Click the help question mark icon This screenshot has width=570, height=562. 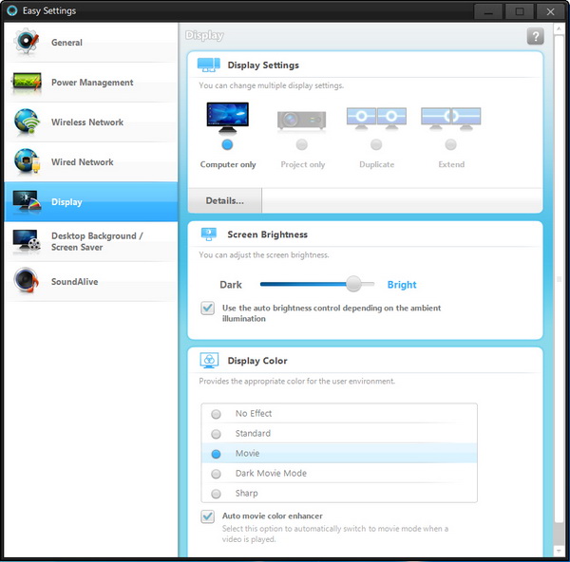coord(535,37)
